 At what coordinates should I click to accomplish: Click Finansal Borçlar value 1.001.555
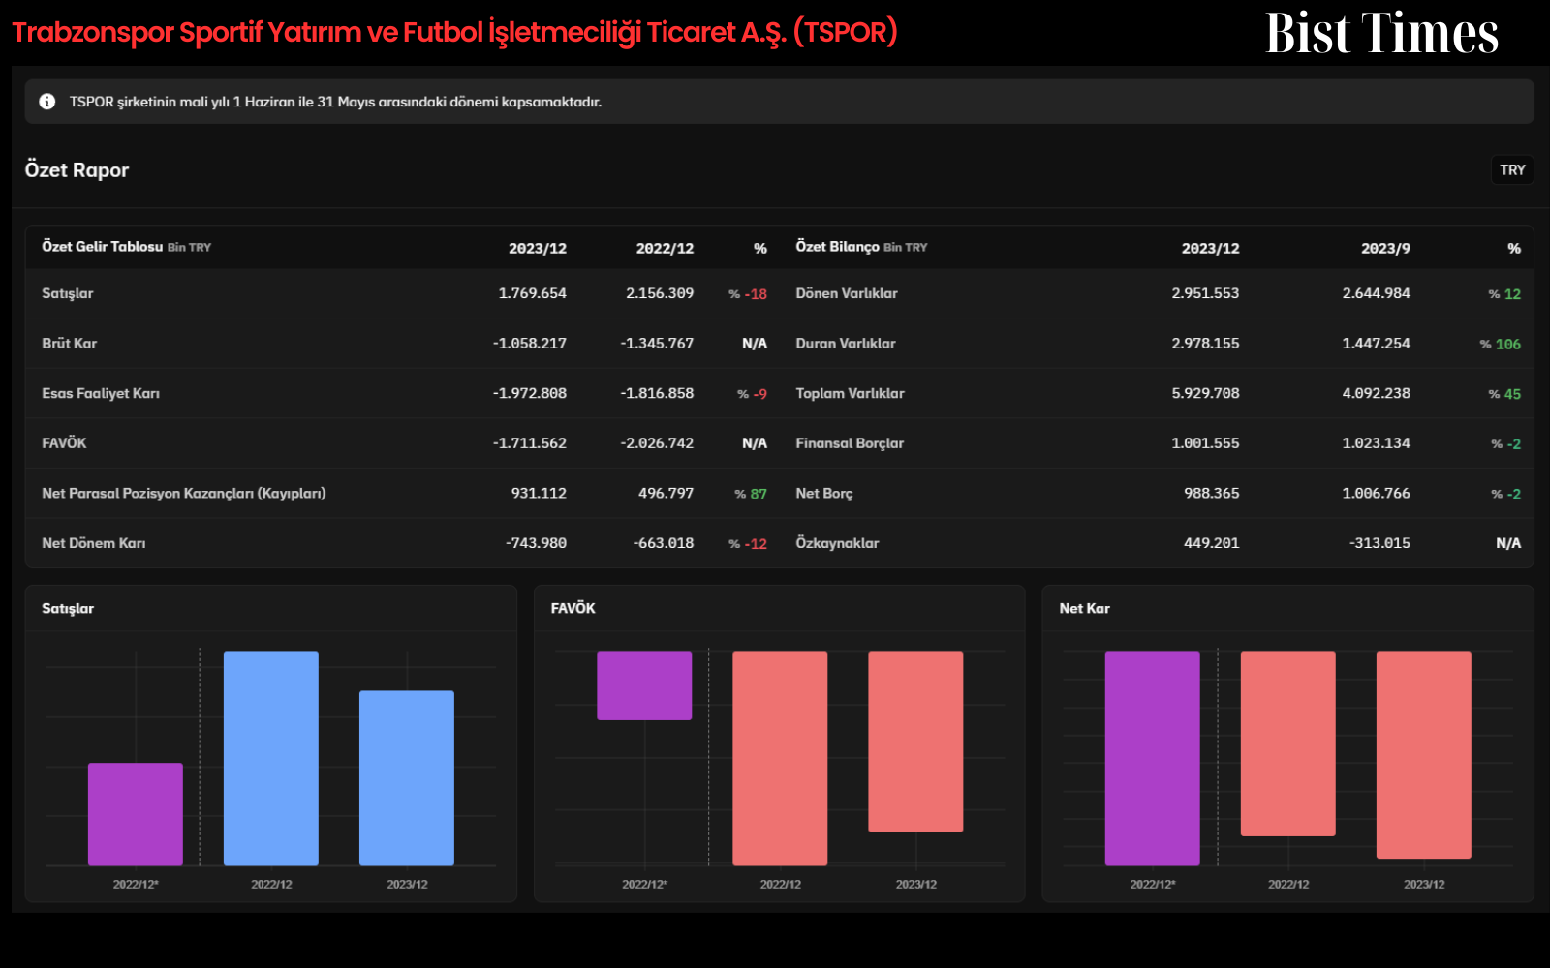[1205, 443]
